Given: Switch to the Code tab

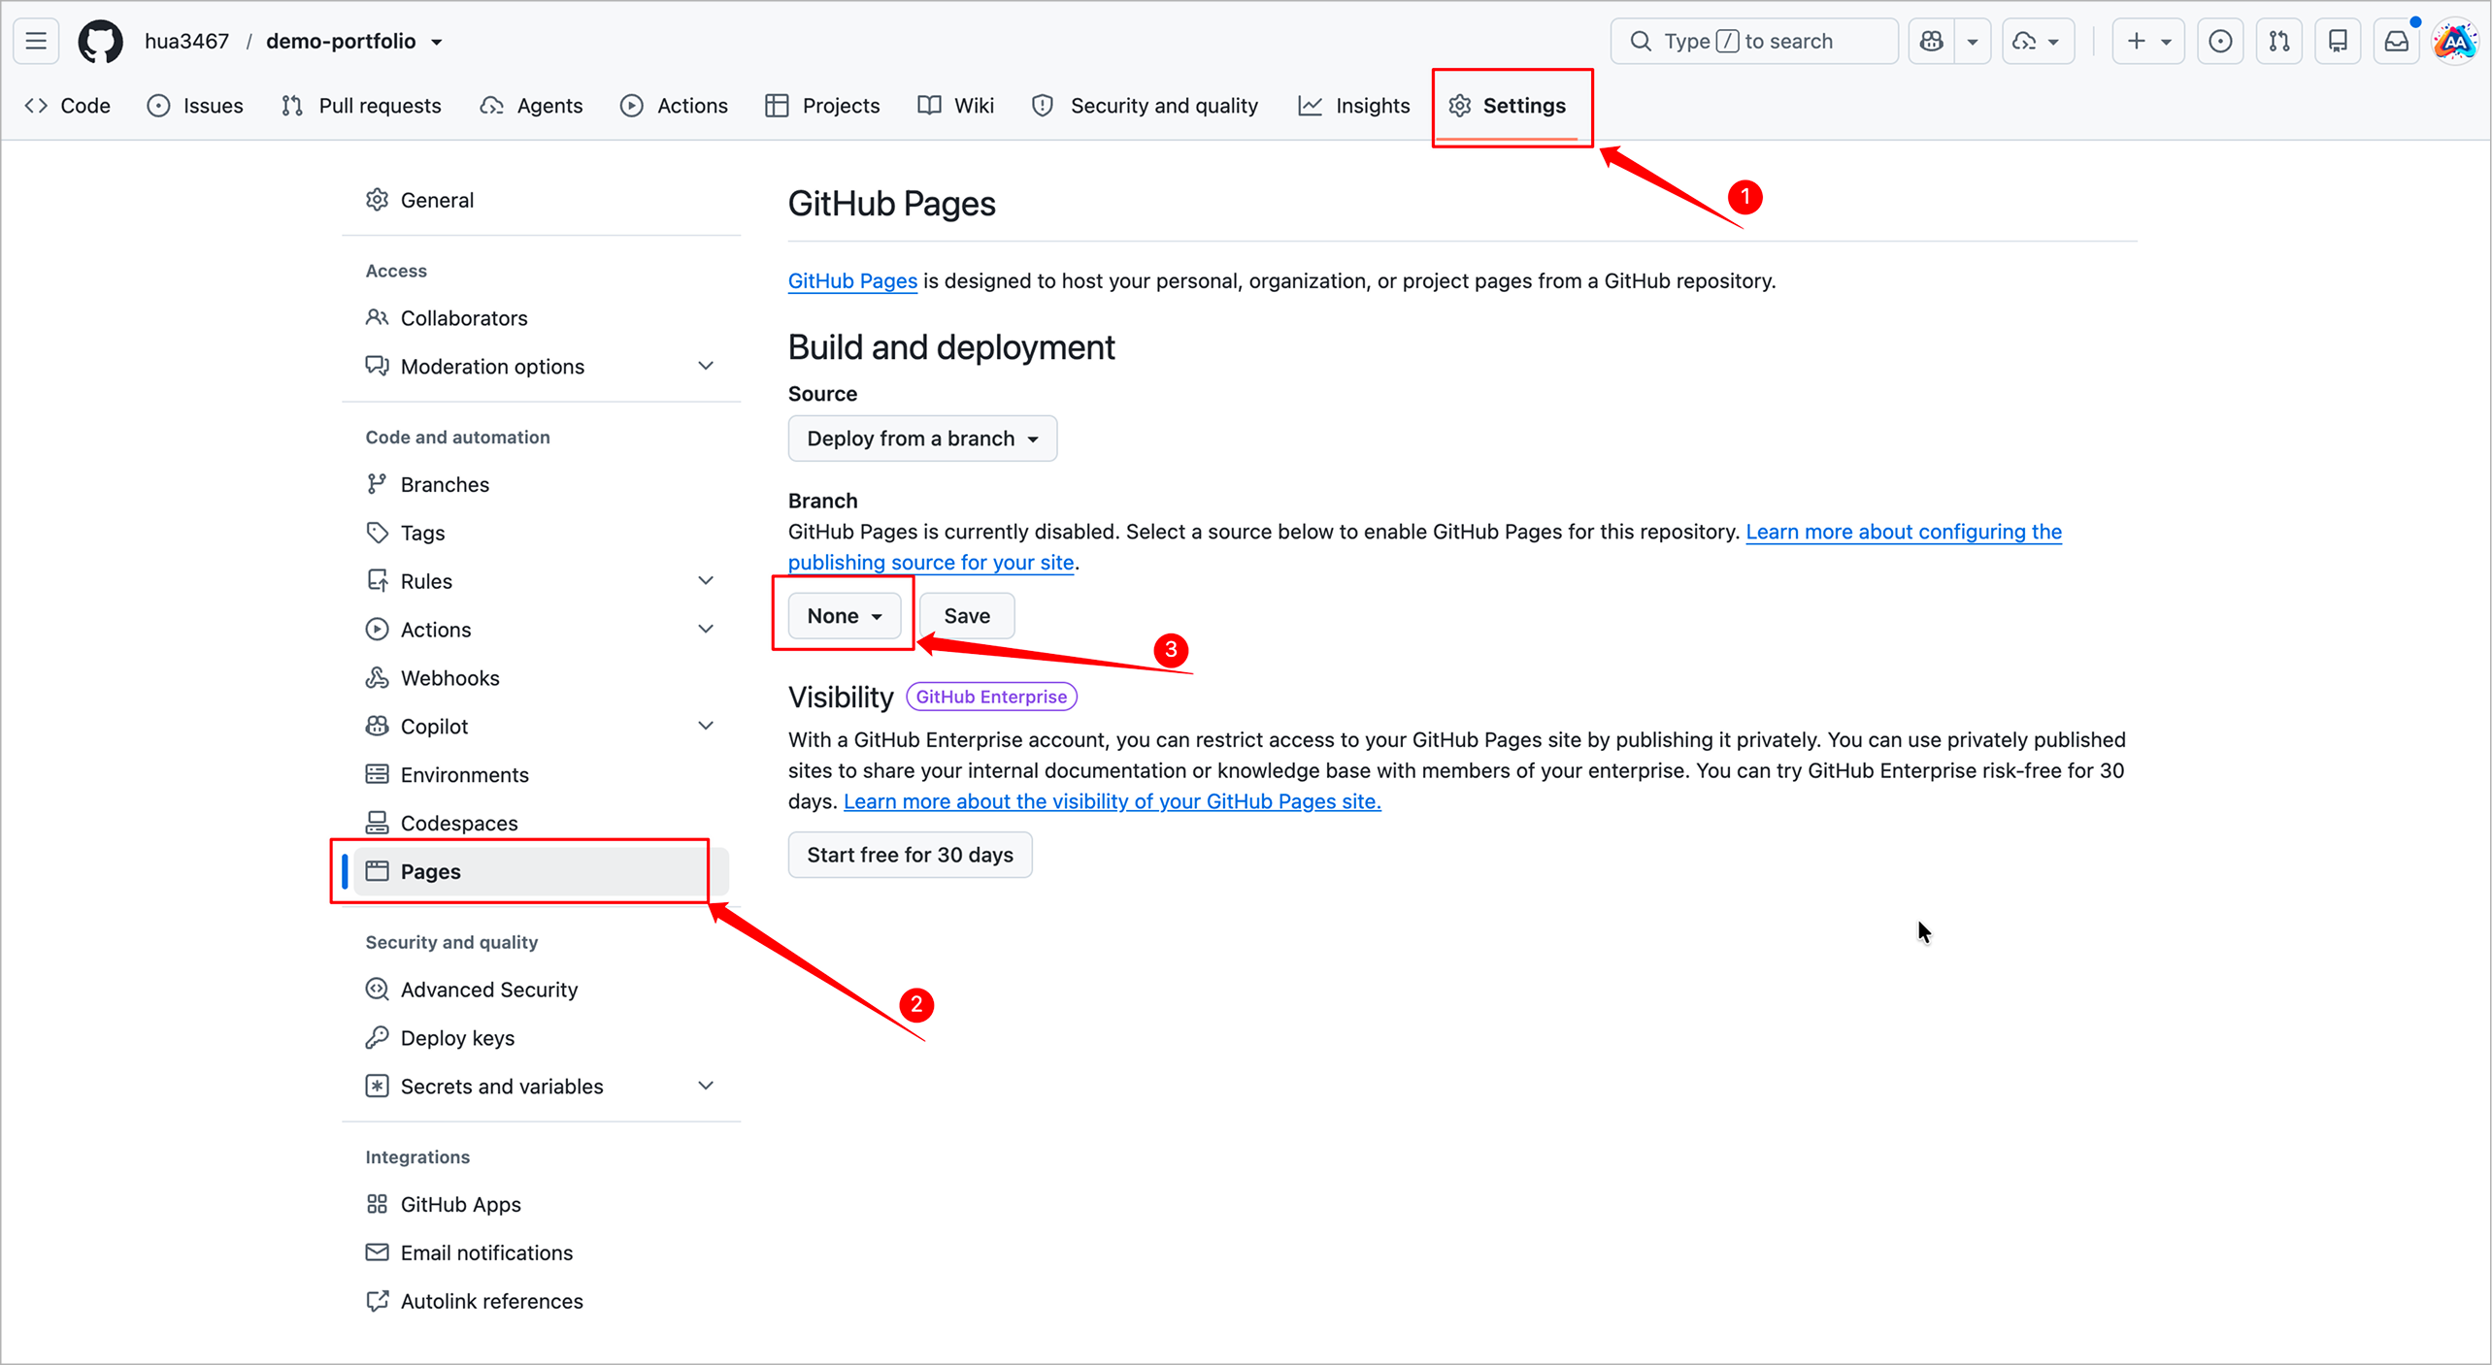Looking at the screenshot, I should click(68, 105).
